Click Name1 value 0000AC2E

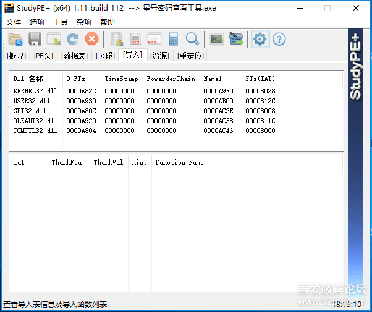(219, 111)
